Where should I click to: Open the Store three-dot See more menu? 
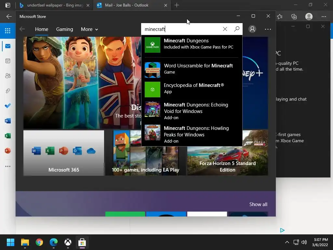[x=268, y=29]
